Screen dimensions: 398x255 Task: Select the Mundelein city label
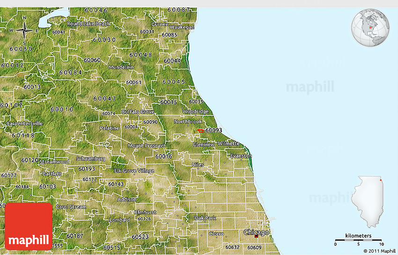click(x=121, y=67)
